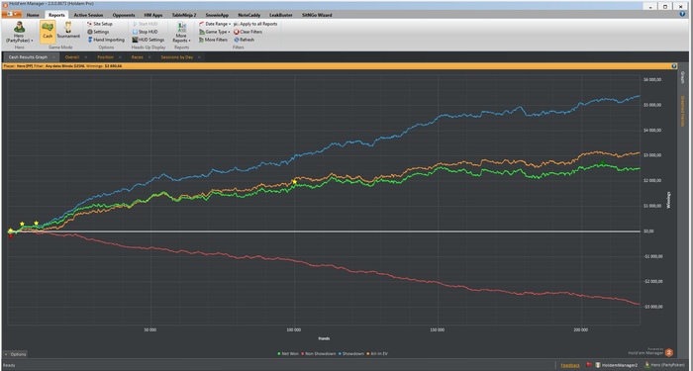This screenshot has width=693, height=371.
Task: Open HUD Settings
Action: click(x=148, y=40)
